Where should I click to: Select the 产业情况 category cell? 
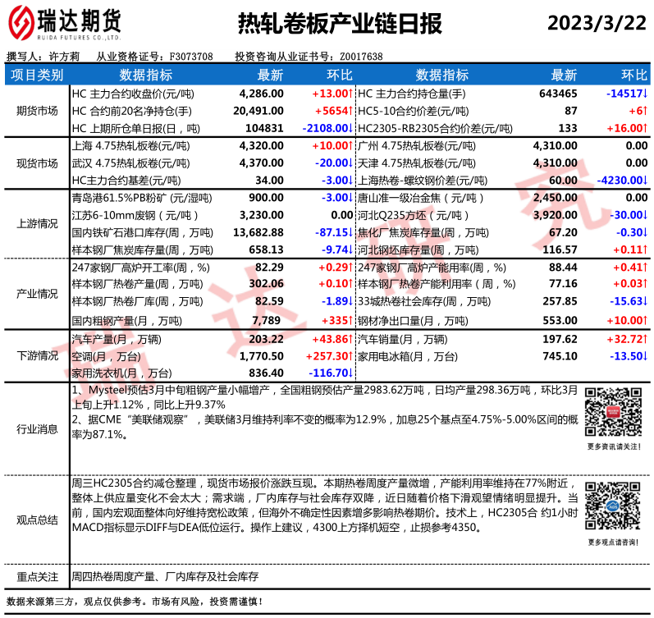coord(37,293)
